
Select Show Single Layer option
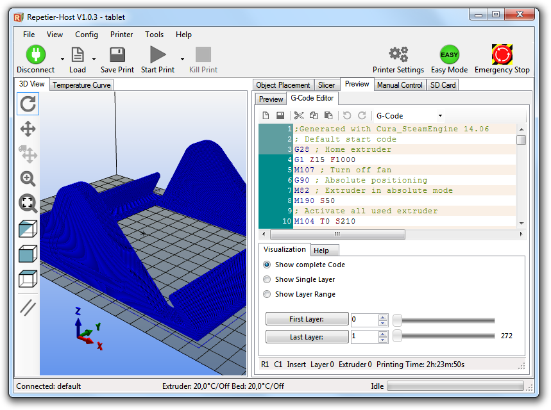267,279
